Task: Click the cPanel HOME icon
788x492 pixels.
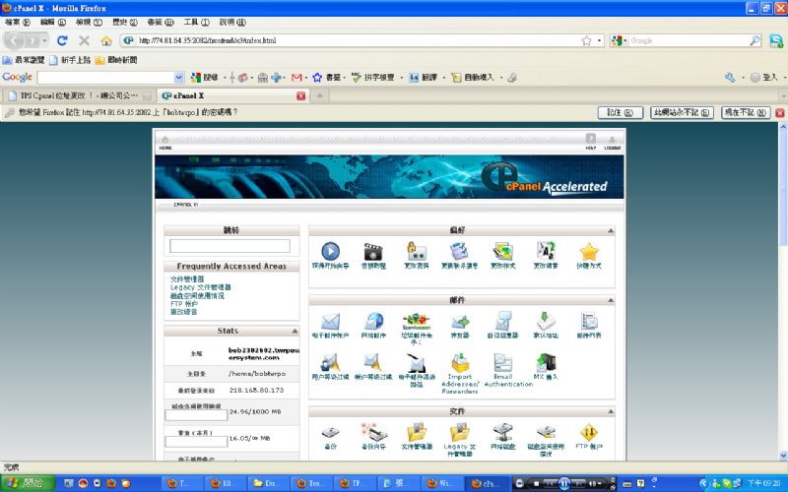Action: (x=165, y=142)
